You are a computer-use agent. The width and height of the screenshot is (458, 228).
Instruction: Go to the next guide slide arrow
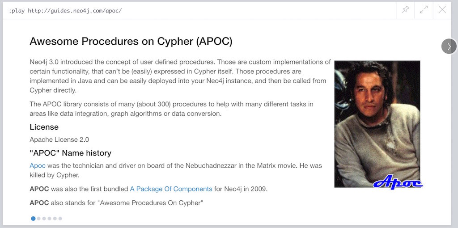click(x=449, y=46)
